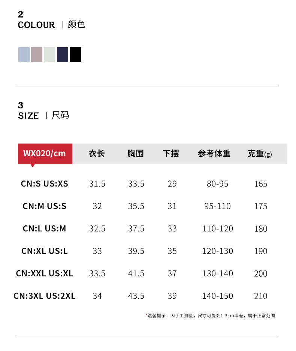Click the 衣长 column header
The image size is (296, 351).
tap(97, 153)
